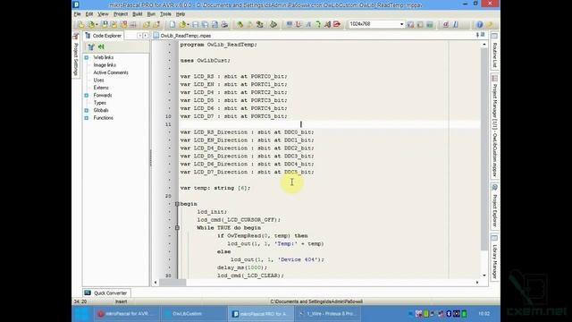This screenshot has height=322, width=572.
Task: Select Active Comments in Code Explorer
Action: pyautogui.click(x=111, y=72)
